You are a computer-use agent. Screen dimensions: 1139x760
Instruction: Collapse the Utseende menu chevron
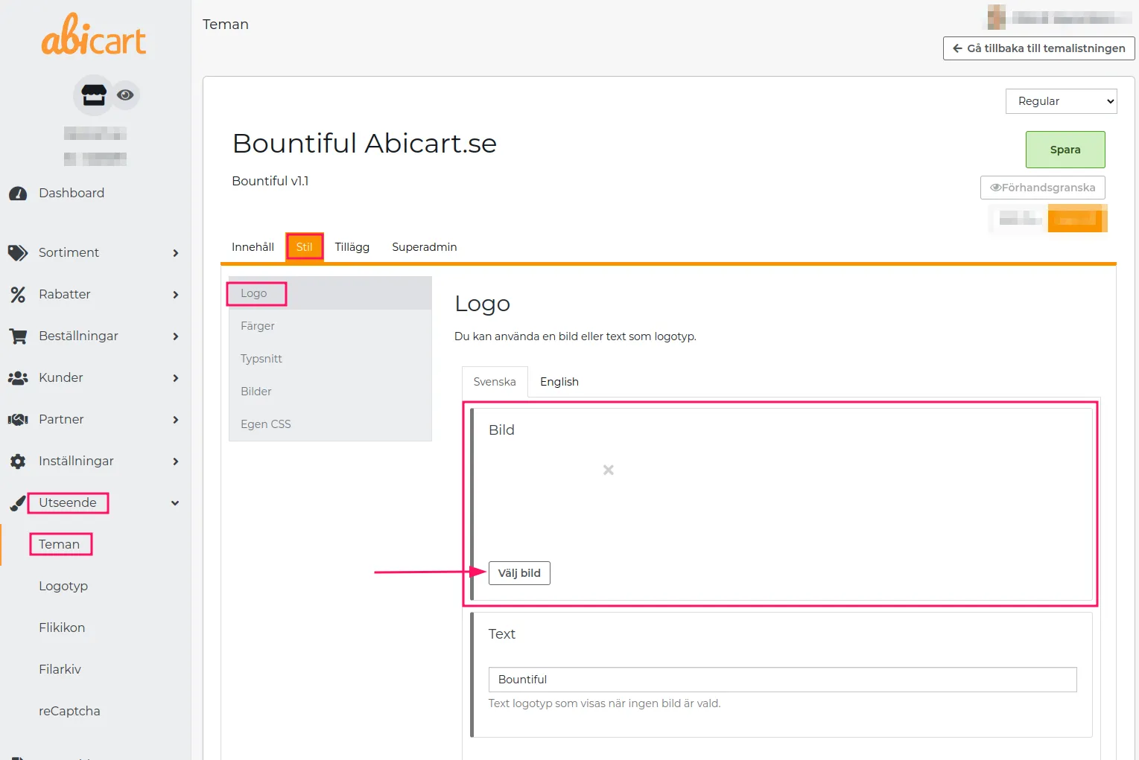tap(175, 503)
